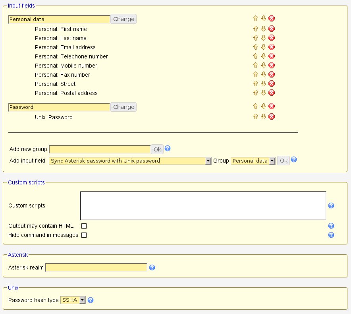Image resolution: width=351 pixels, height=314 pixels.
Task: Show help for Password hash type
Action: coord(91,300)
